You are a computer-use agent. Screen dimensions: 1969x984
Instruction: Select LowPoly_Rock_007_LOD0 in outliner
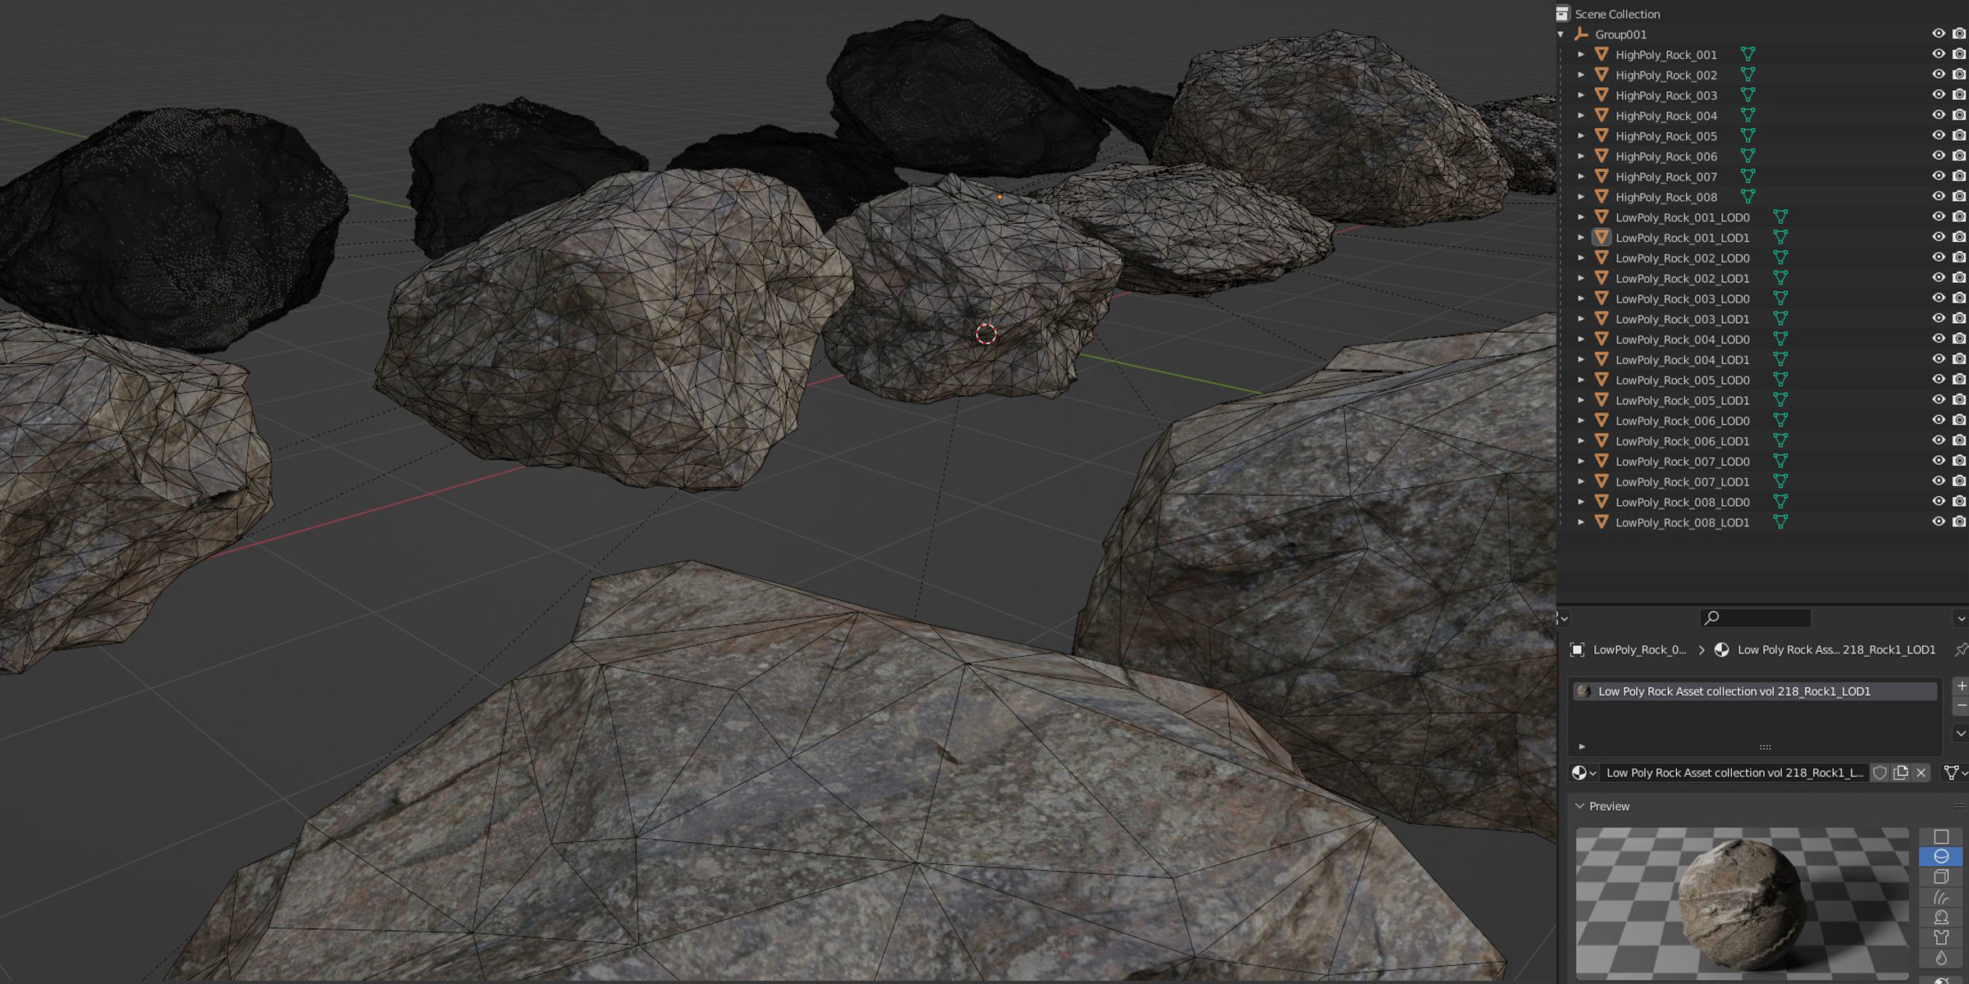pyautogui.click(x=1682, y=461)
